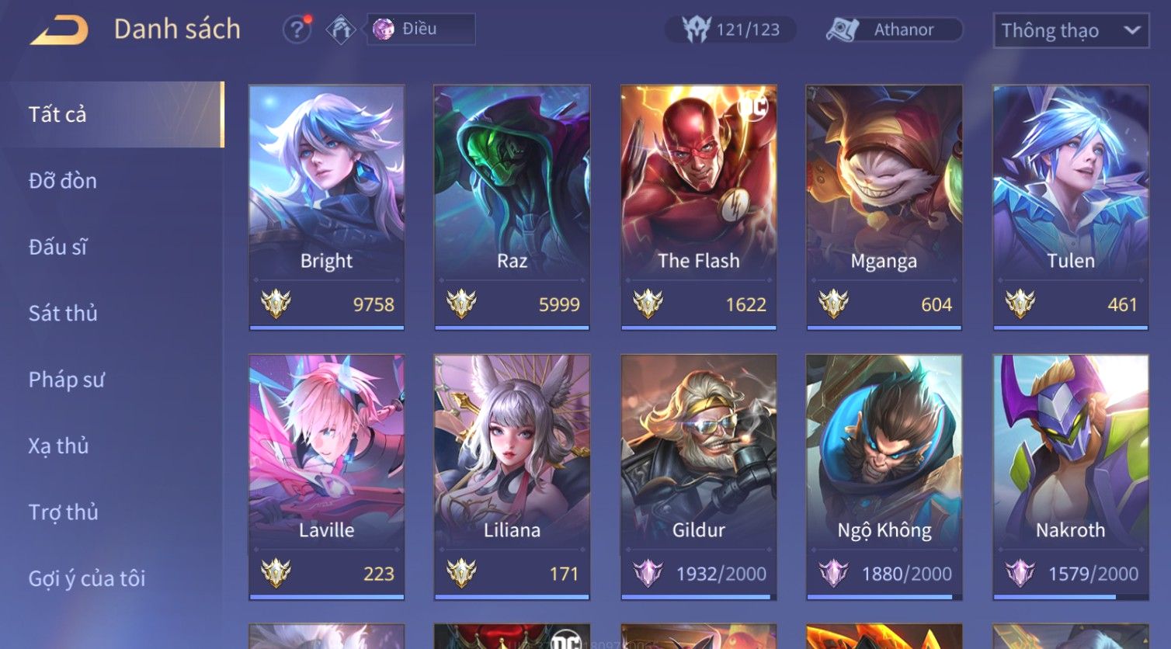Click the Athanor button

point(895,29)
